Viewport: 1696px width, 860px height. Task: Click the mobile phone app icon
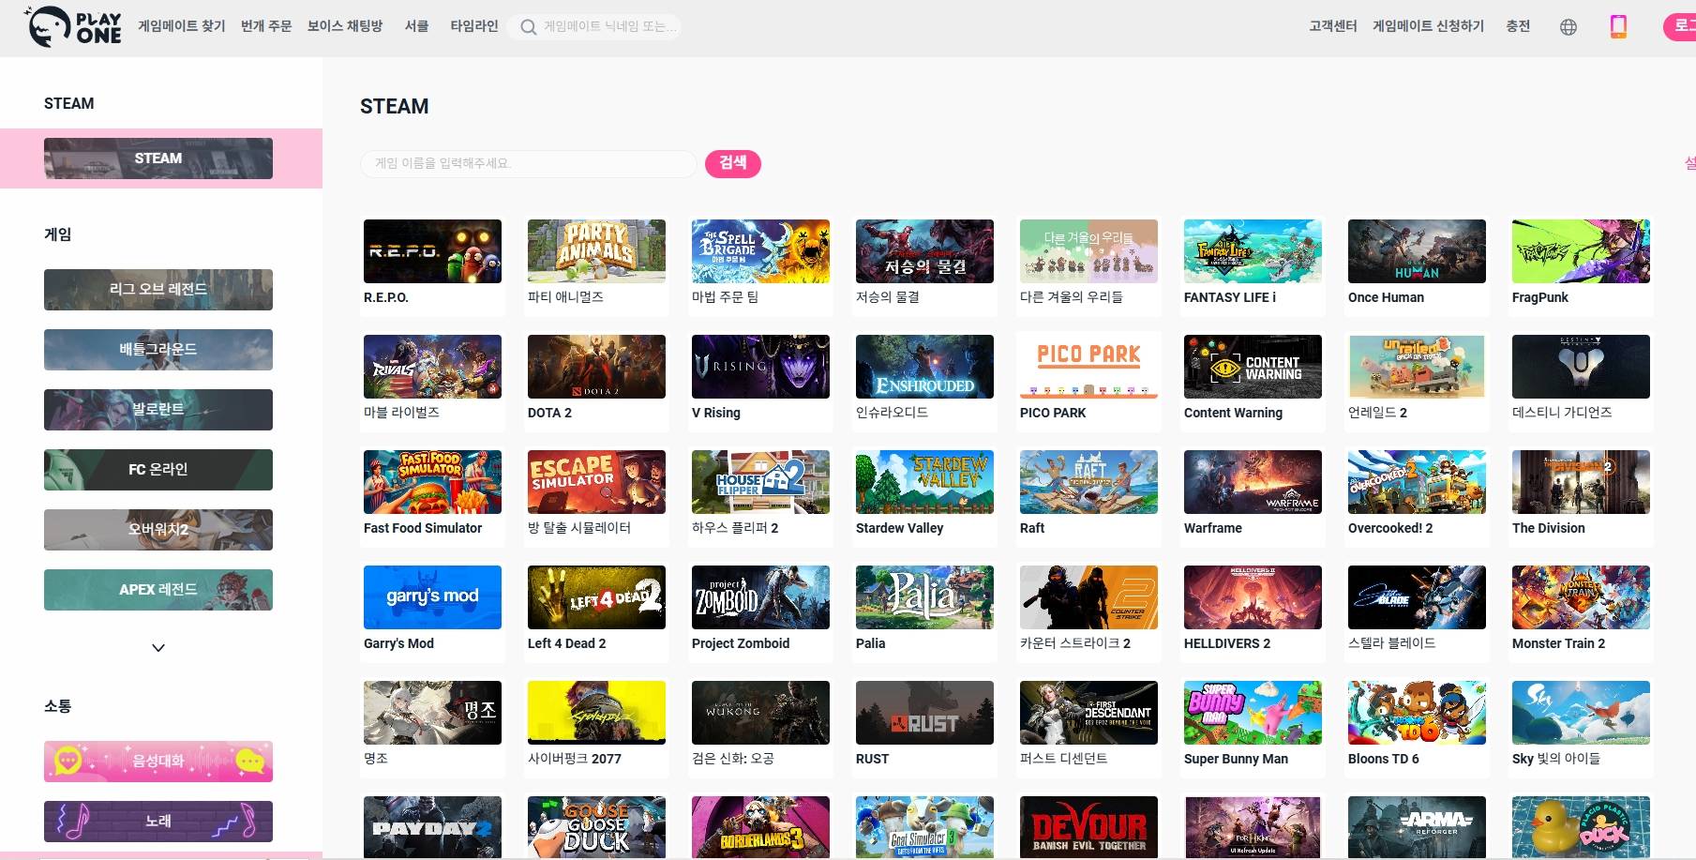pyautogui.click(x=1618, y=26)
